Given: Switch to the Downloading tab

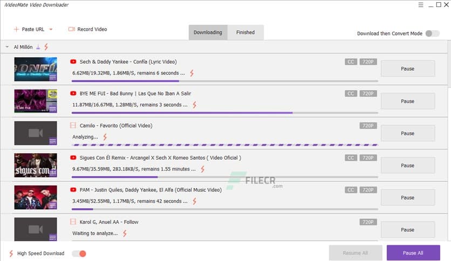Looking at the screenshot, I should tap(208, 32).
